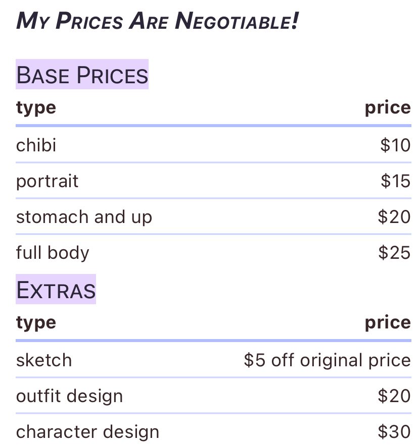Select the 'outfit design' row label

pos(69,396)
